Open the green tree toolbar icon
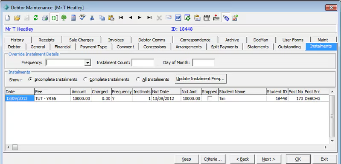341x164 pixels. point(64,18)
